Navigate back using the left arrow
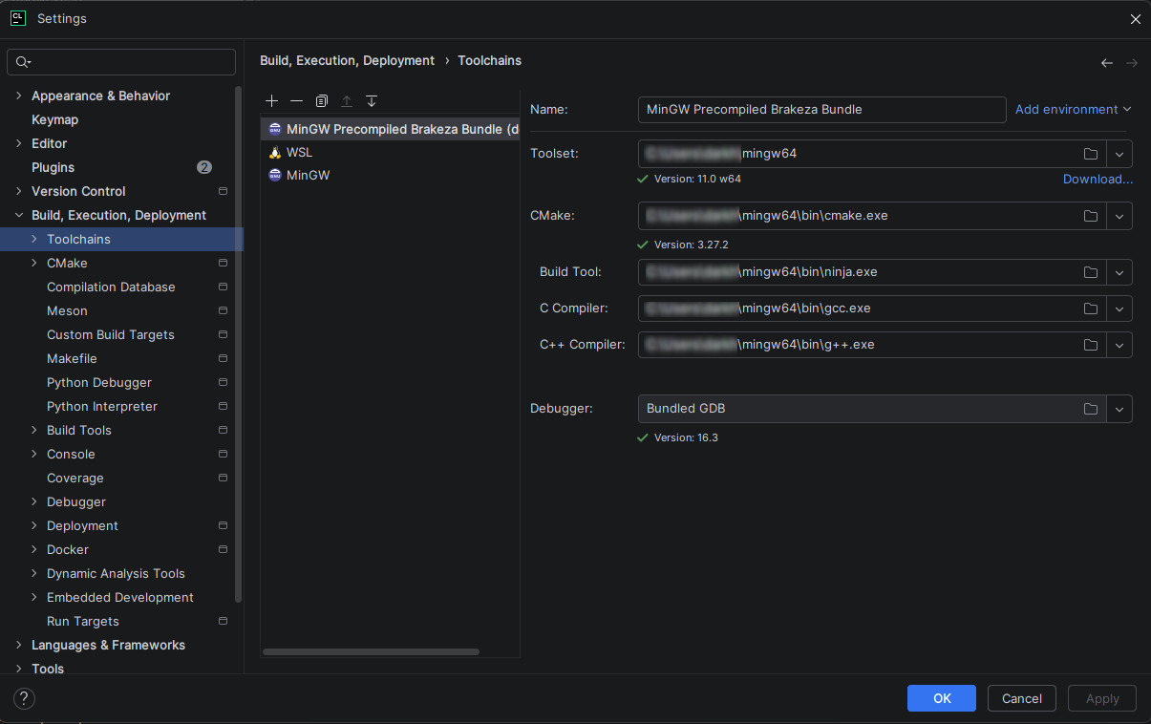The width and height of the screenshot is (1151, 724). coord(1107,61)
